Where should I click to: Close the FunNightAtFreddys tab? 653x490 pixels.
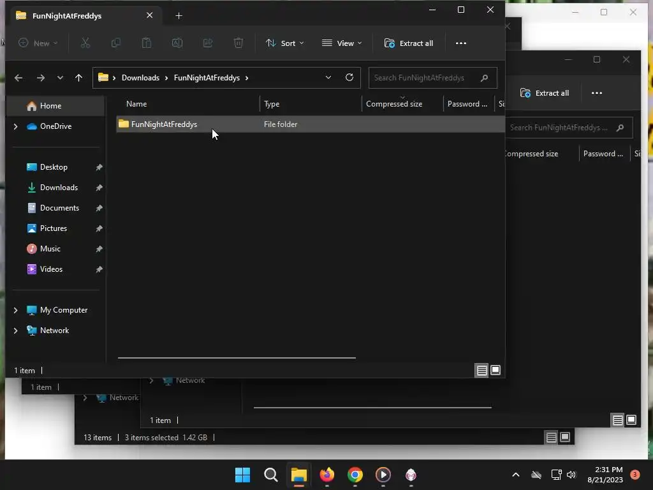(x=149, y=15)
